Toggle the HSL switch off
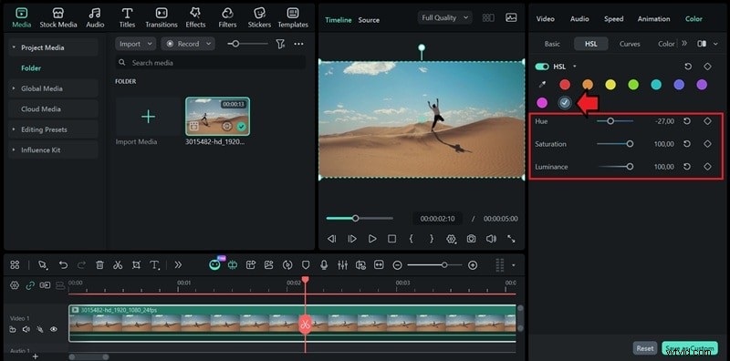 (542, 67)
